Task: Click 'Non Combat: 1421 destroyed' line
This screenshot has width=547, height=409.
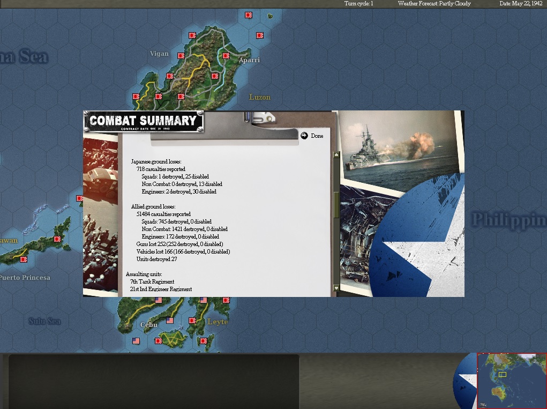Action: [x=184, y=229]
